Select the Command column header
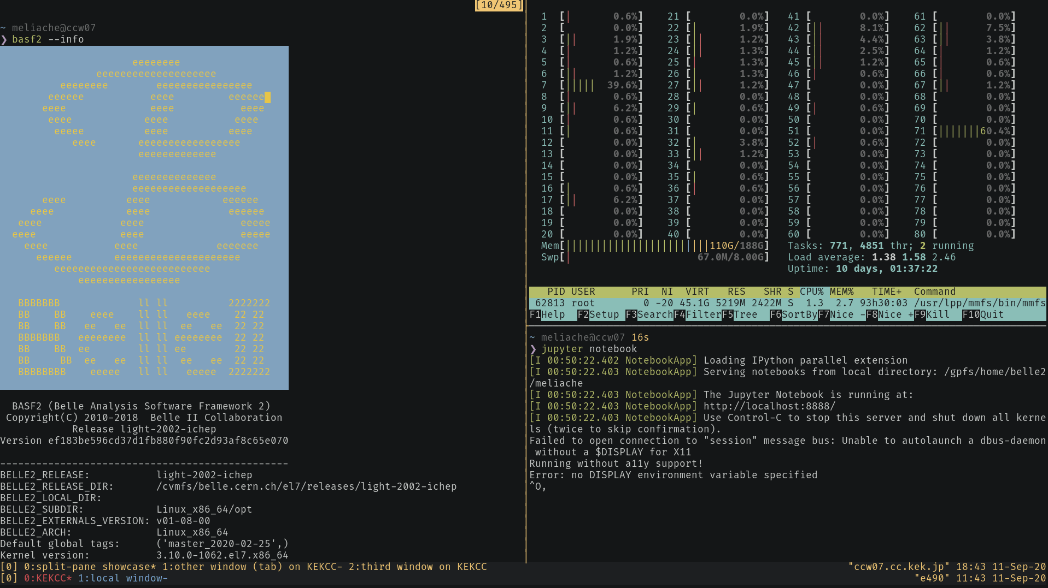 934,291
